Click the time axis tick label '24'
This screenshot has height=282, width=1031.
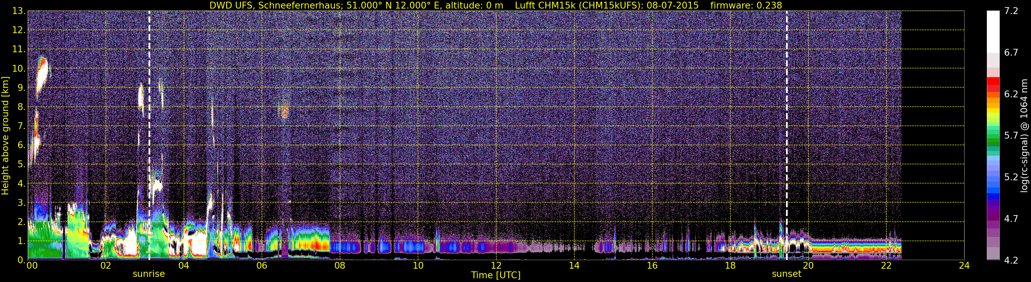pyautogui.click(x=964, y=266)
